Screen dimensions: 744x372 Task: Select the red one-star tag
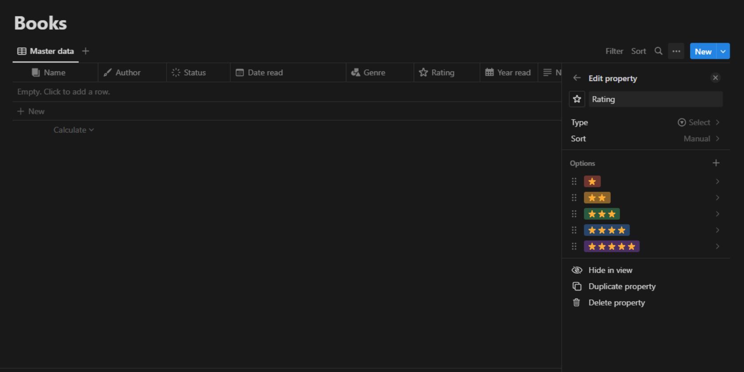pos(592,181)
